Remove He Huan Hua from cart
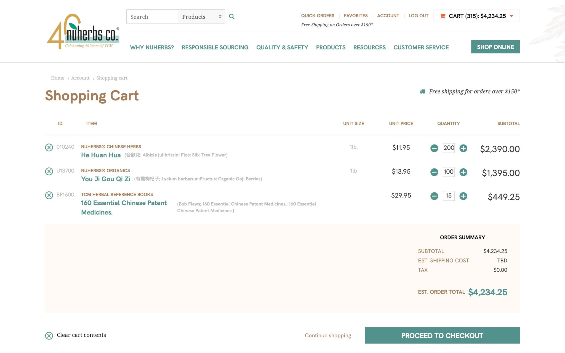The width and height of the screenshot is (565, 353). pos(49,148)
